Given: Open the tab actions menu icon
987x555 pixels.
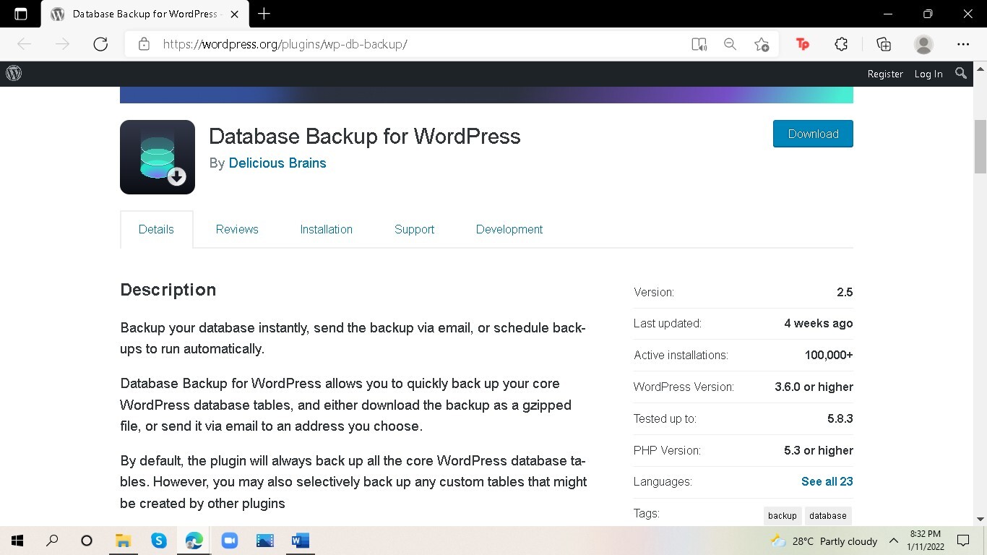Looking at the screenshot, I should 20,14.
